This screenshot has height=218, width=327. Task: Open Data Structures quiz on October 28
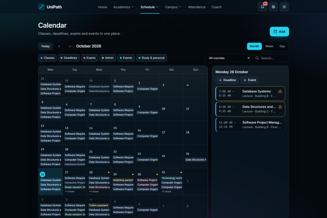pyautogui.click(x=99, y=187)
